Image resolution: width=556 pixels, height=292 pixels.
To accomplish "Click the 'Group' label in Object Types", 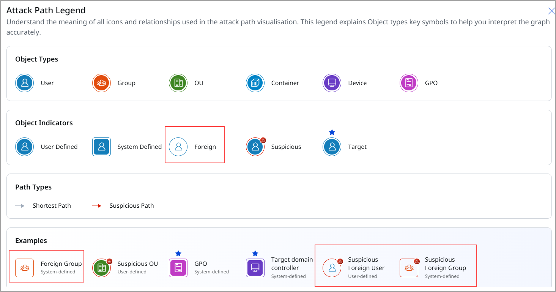I will [126, 83].
